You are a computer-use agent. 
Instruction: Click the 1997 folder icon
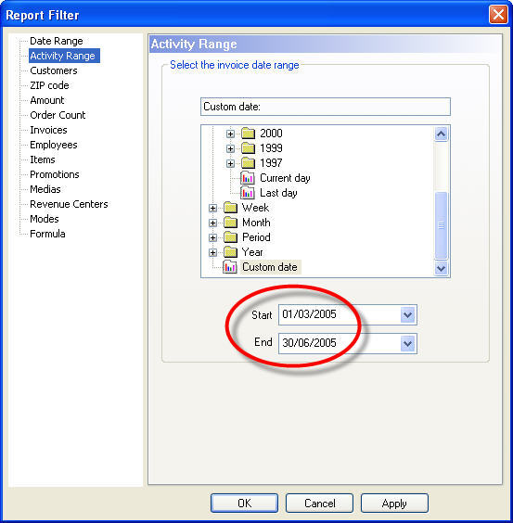tap(248, 163)
